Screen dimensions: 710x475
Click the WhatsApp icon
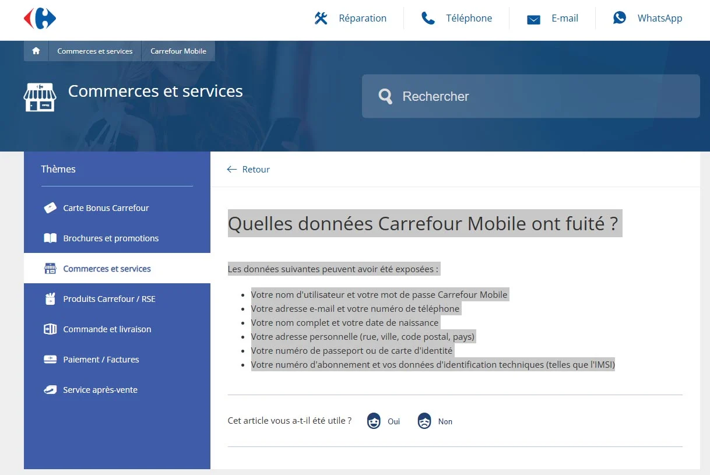tap(620, 18)
